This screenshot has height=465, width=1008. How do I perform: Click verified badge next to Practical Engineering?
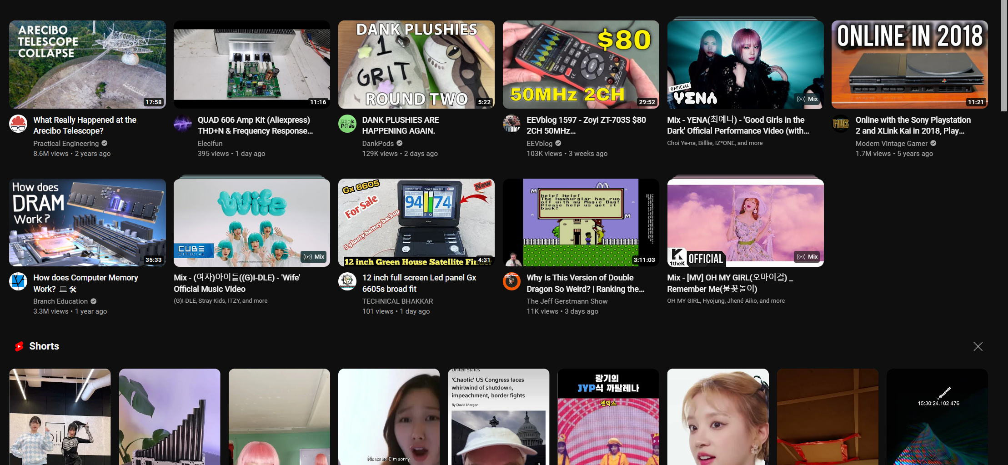click(x=105, y=143)
